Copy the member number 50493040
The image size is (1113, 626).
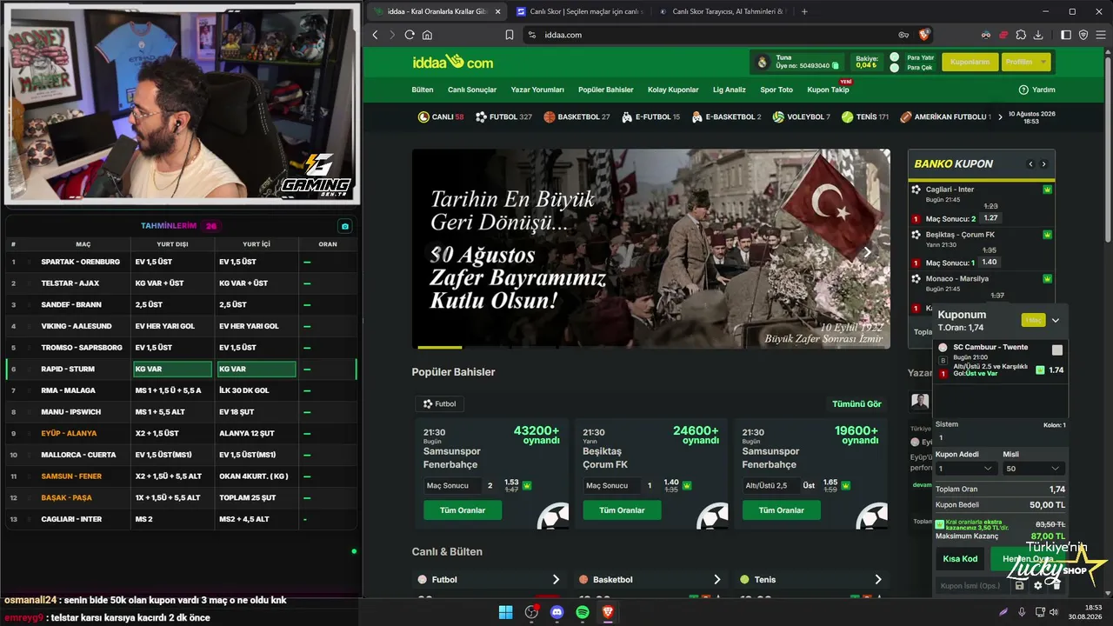[836, 66]
